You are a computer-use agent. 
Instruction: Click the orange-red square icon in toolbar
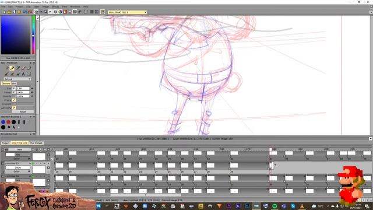(65, 12)
